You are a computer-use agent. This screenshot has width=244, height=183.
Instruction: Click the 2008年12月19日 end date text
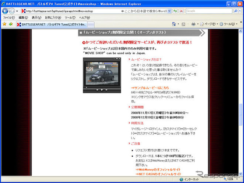click(157, 117)
